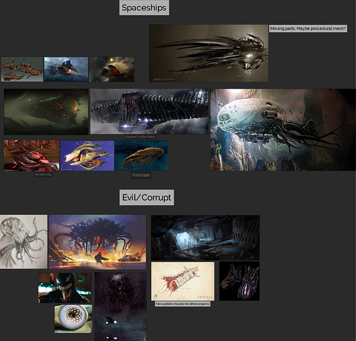This screenshot has width=356, height=341.
Task: Select the rusty floating airships thumbnail
Action: pos(22,70)
